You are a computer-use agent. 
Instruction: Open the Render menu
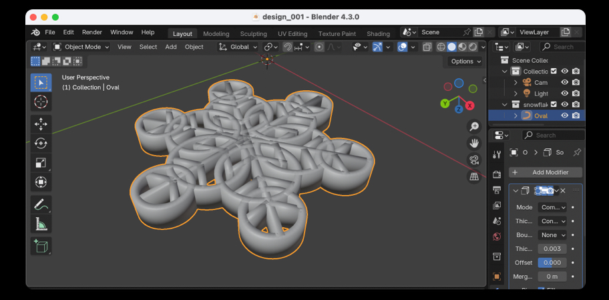[92, 32]
